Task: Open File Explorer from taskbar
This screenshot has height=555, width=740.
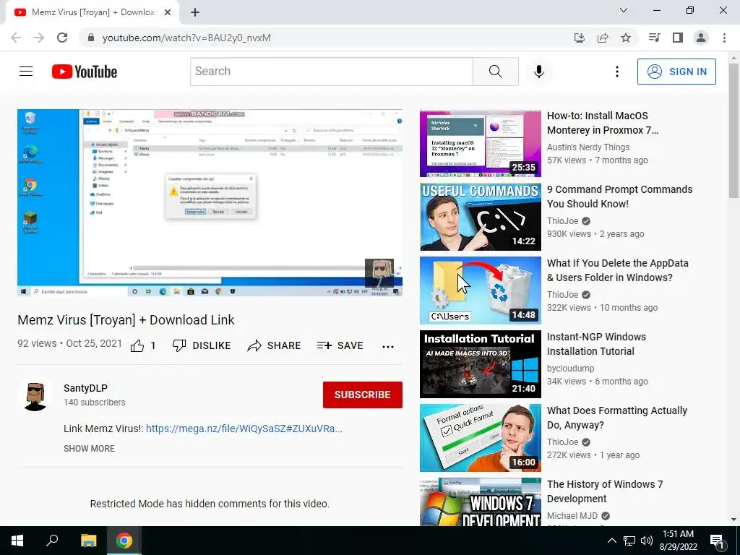Action: [x=88, y=541]
